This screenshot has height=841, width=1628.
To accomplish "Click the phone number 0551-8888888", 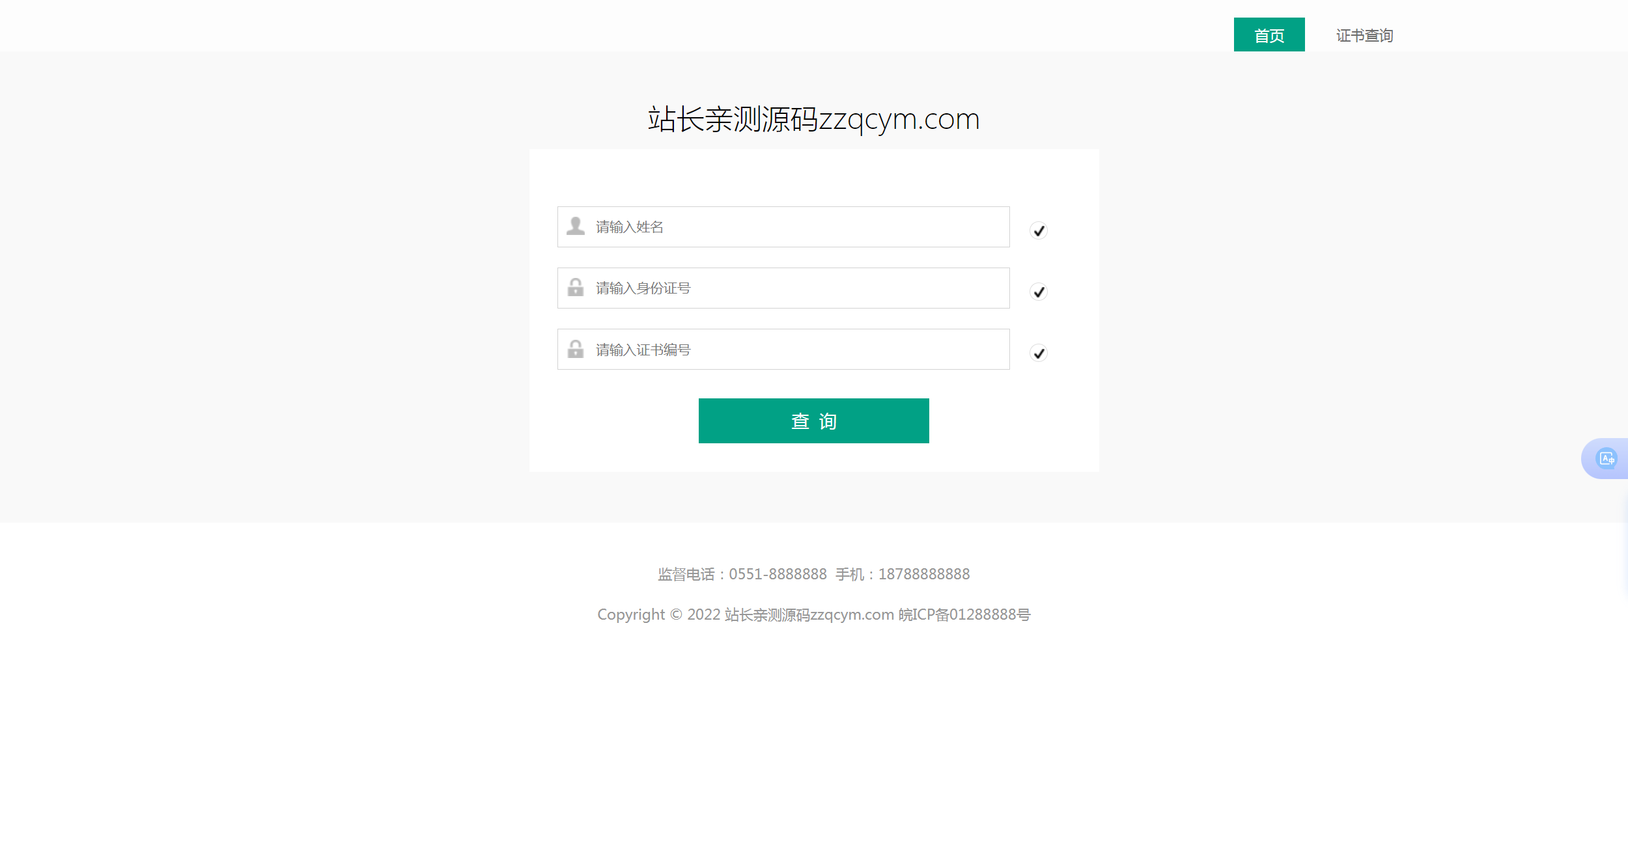I will 778,574.
